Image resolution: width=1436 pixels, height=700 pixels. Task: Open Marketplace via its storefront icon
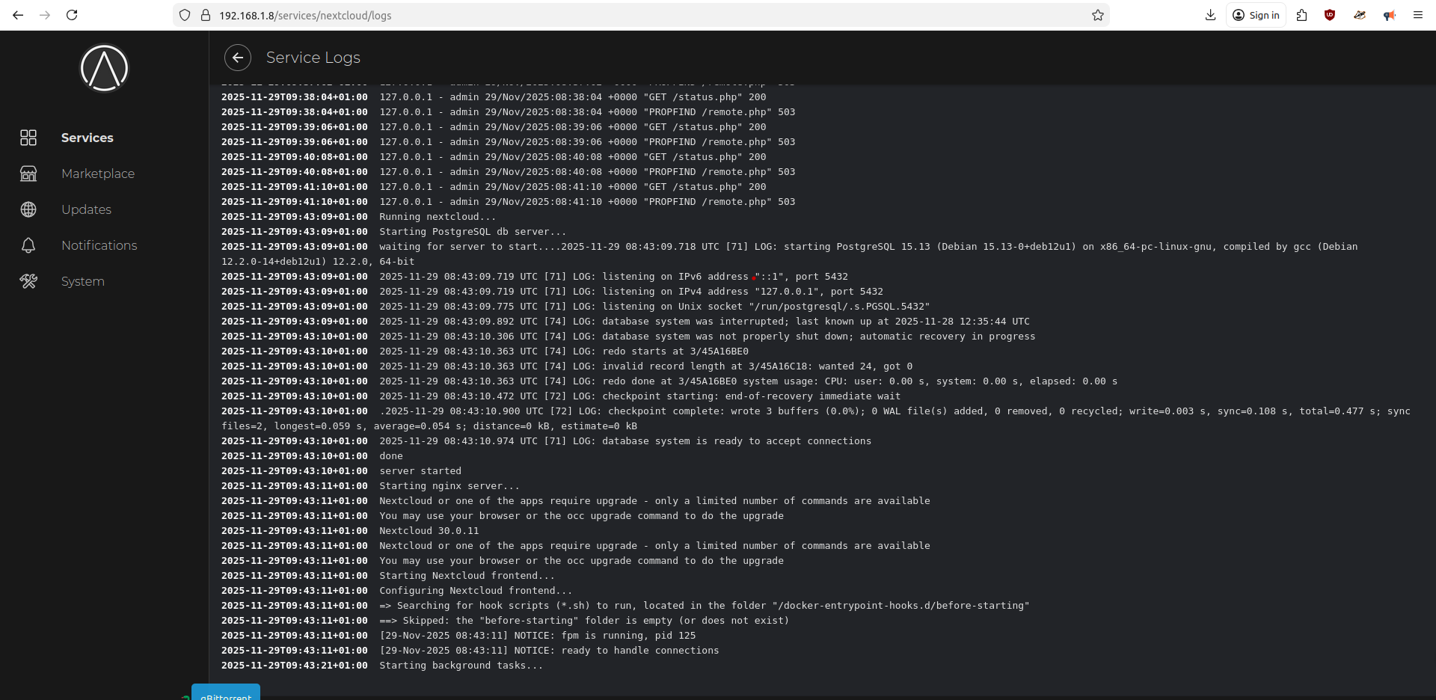pos(28,174)
